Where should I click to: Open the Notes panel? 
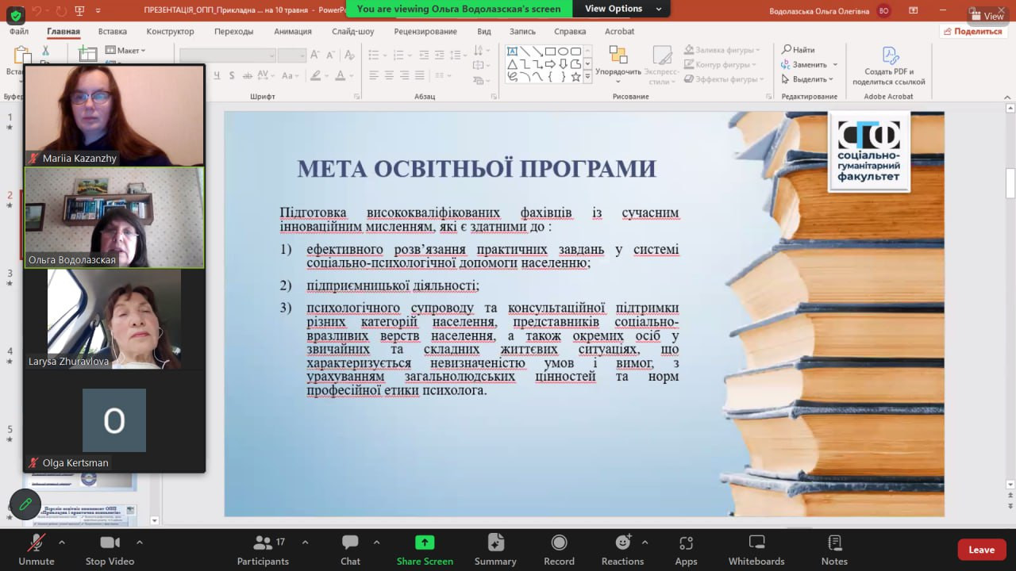point(834,550)
